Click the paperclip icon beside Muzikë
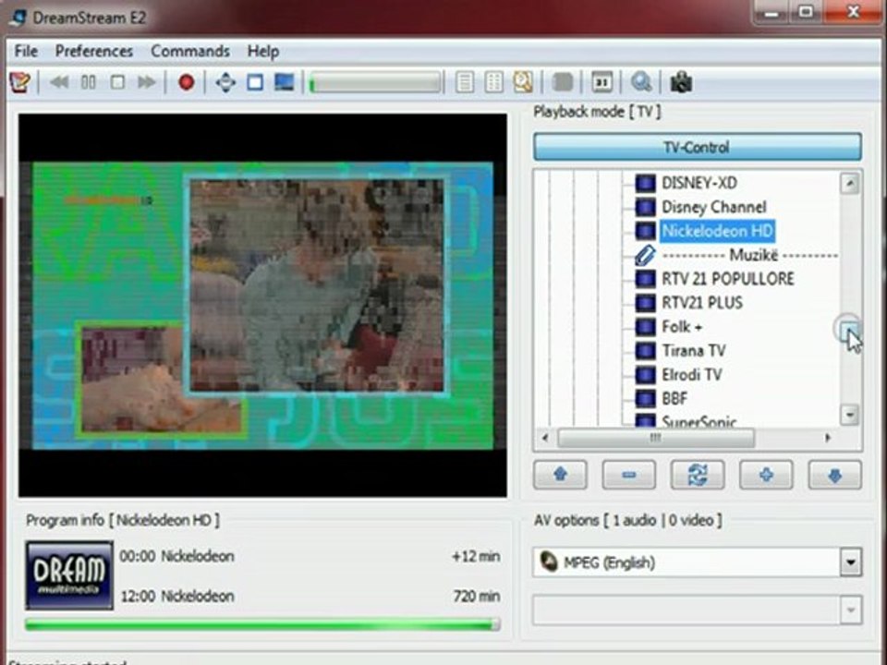 (645, 255)
